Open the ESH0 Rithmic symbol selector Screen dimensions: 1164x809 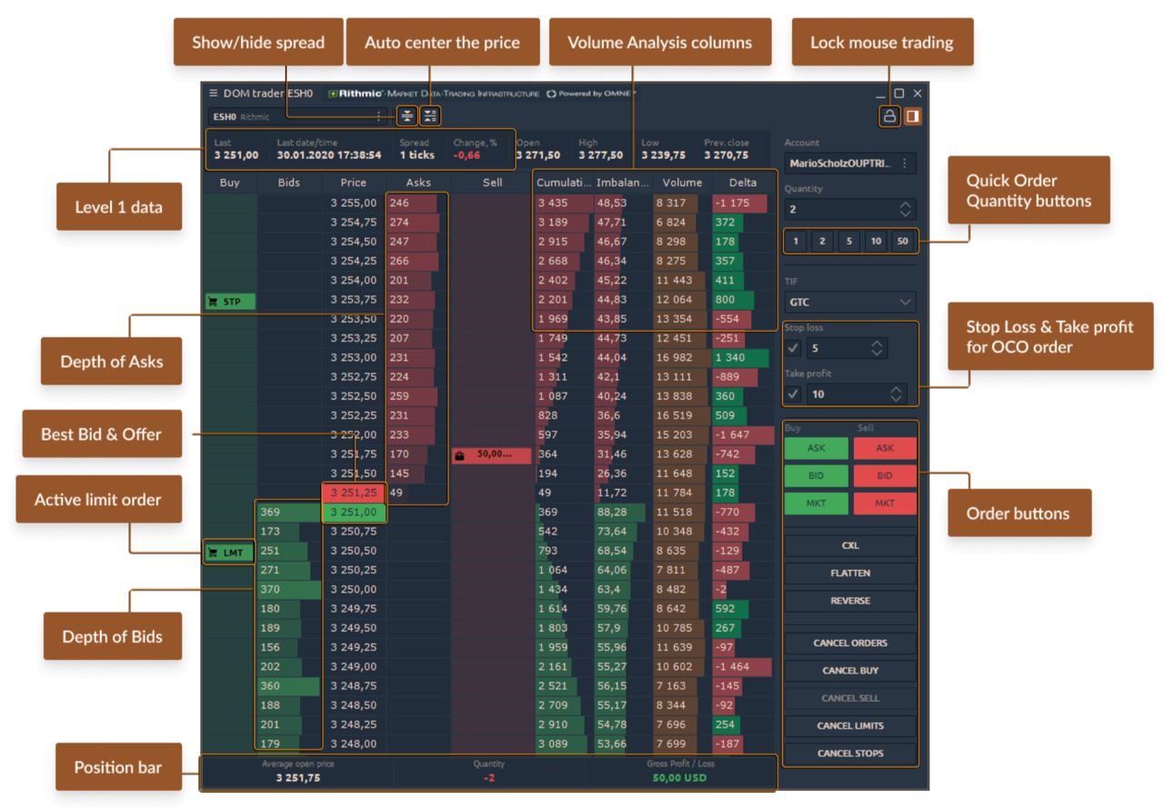(298, 116)
